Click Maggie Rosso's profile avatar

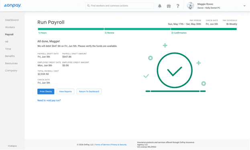[191, 6]
